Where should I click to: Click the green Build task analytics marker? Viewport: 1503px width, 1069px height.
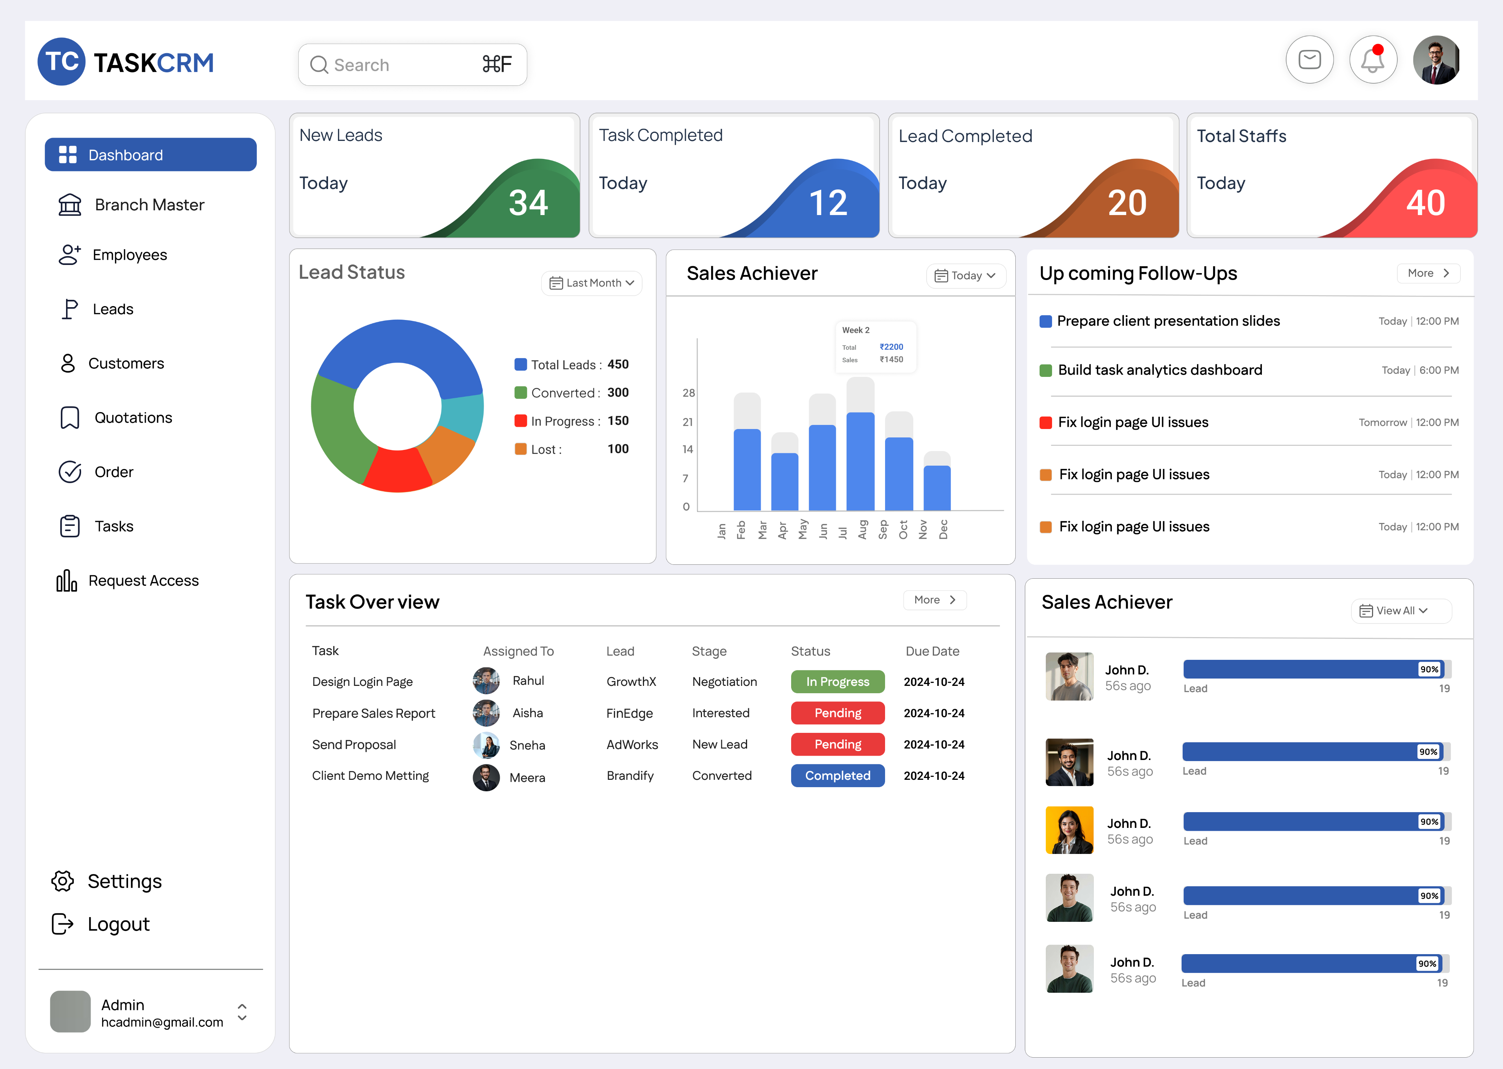[x=1045, y=371]
